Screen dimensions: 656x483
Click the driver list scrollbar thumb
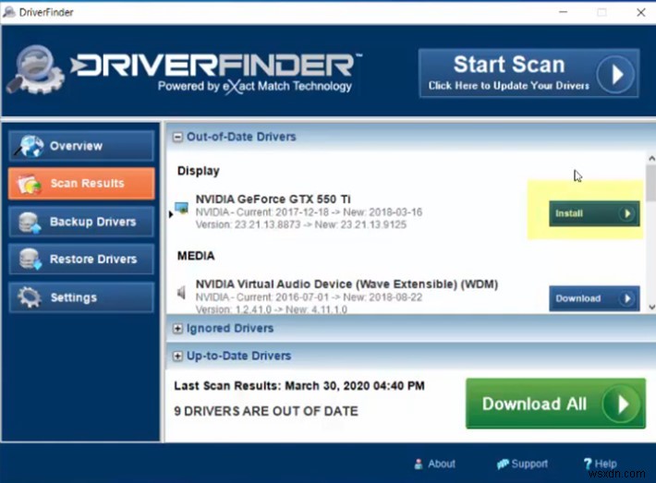point(651,182)
